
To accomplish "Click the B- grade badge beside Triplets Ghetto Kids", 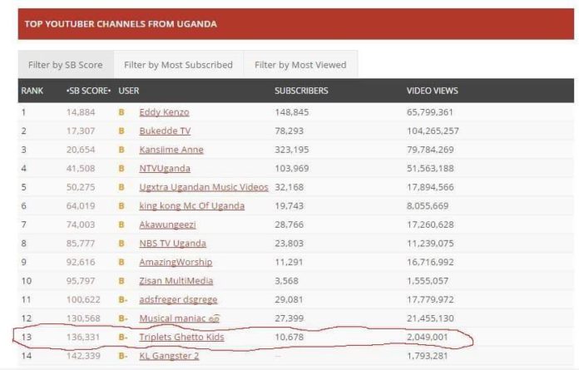I will point(123,338).
